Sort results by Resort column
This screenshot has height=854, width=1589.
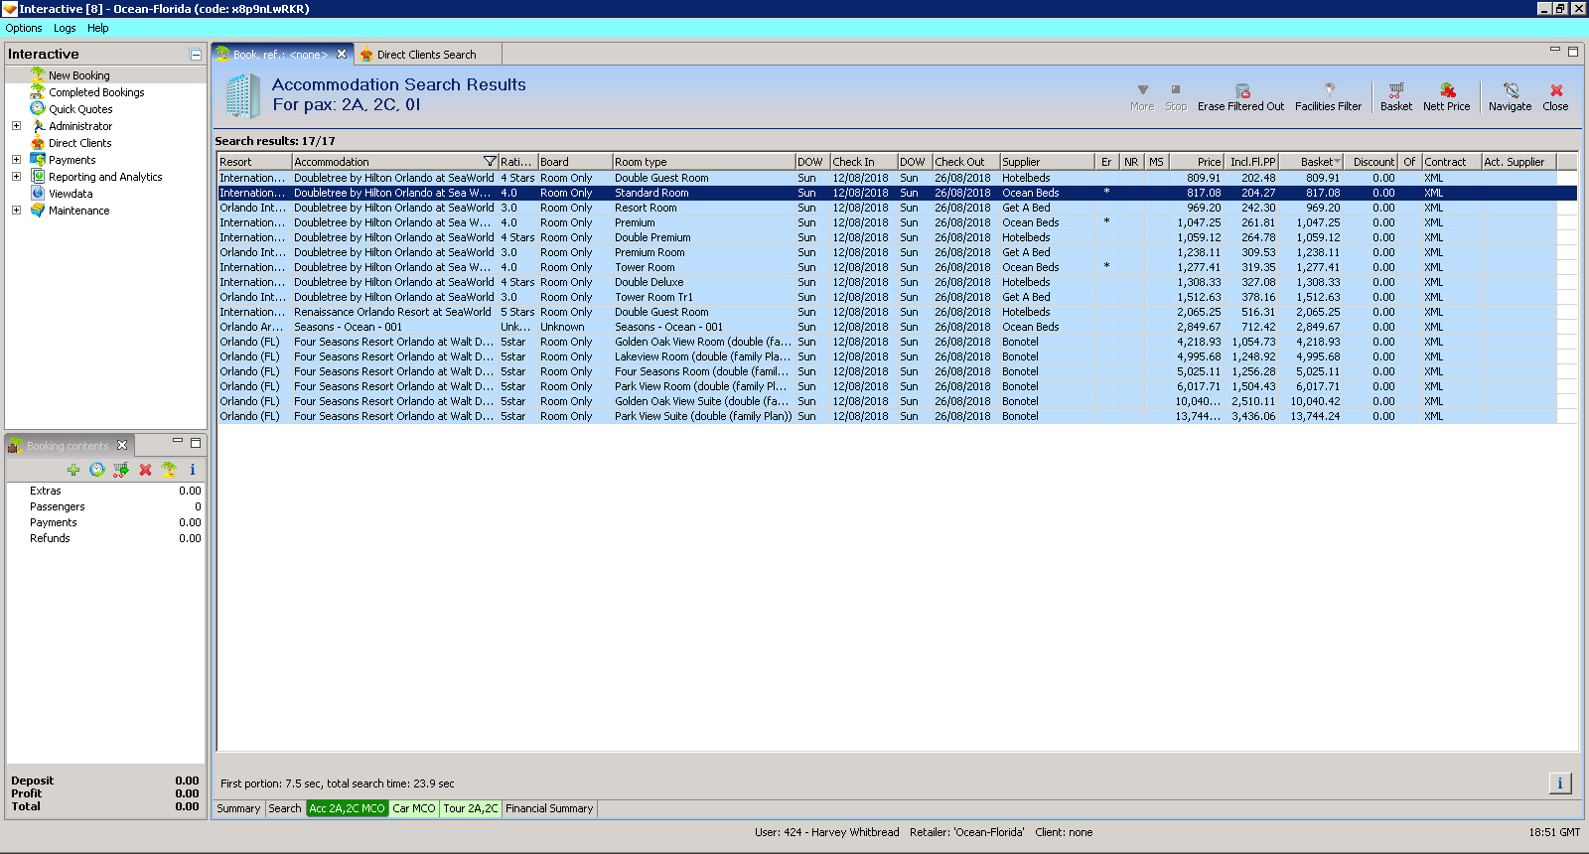pyautogui.click(x=255, y=162)
